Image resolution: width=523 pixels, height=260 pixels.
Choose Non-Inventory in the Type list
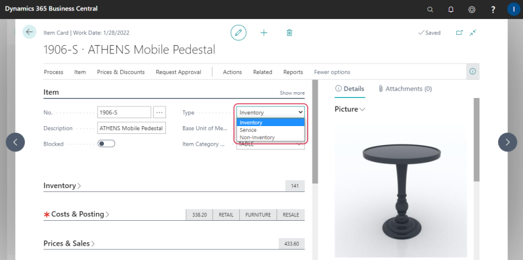click(270, 137)
